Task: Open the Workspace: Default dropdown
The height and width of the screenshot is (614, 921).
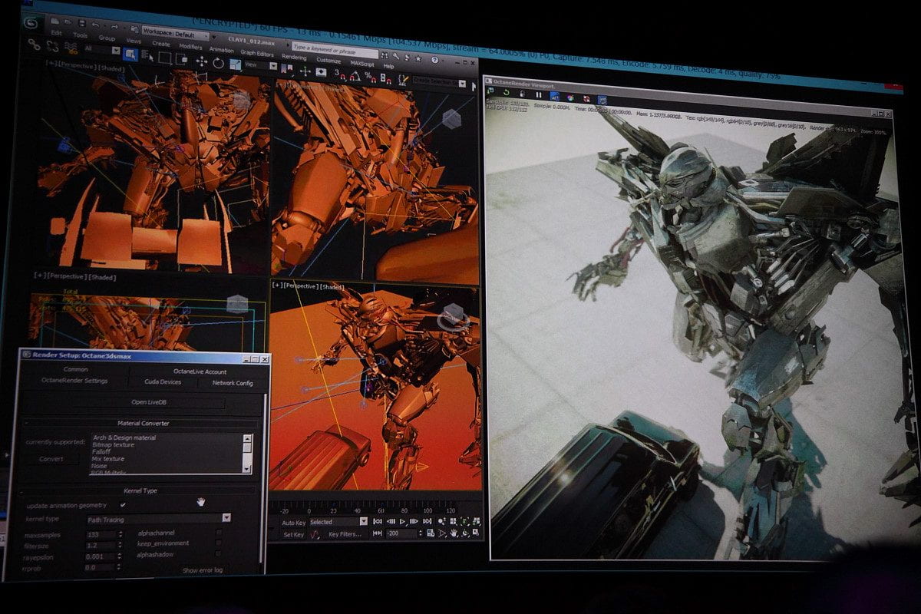Action: click(175, 34)
